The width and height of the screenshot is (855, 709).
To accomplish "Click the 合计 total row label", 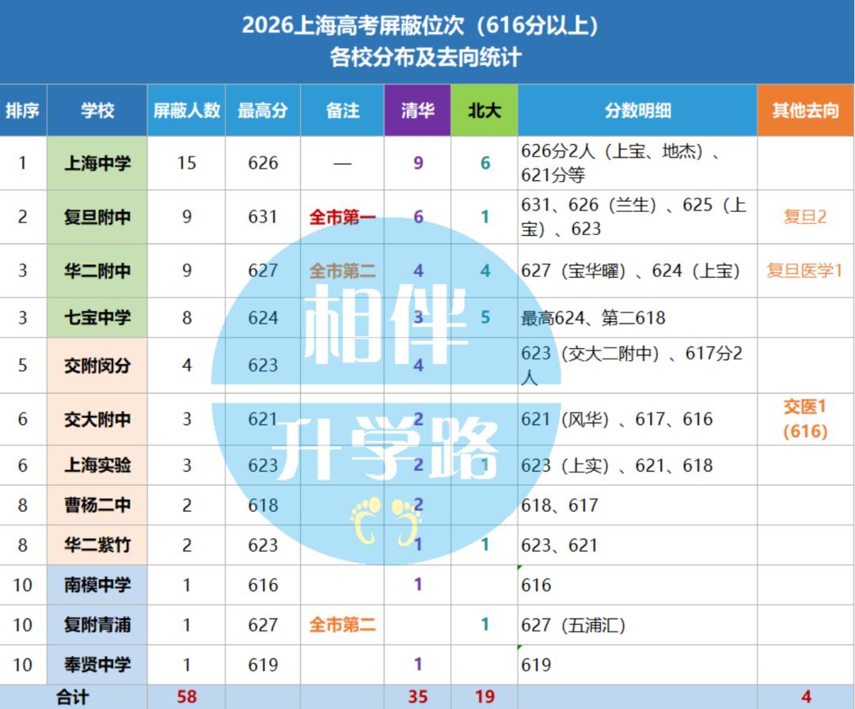I will pyautogui.click(x=73, y=697).
